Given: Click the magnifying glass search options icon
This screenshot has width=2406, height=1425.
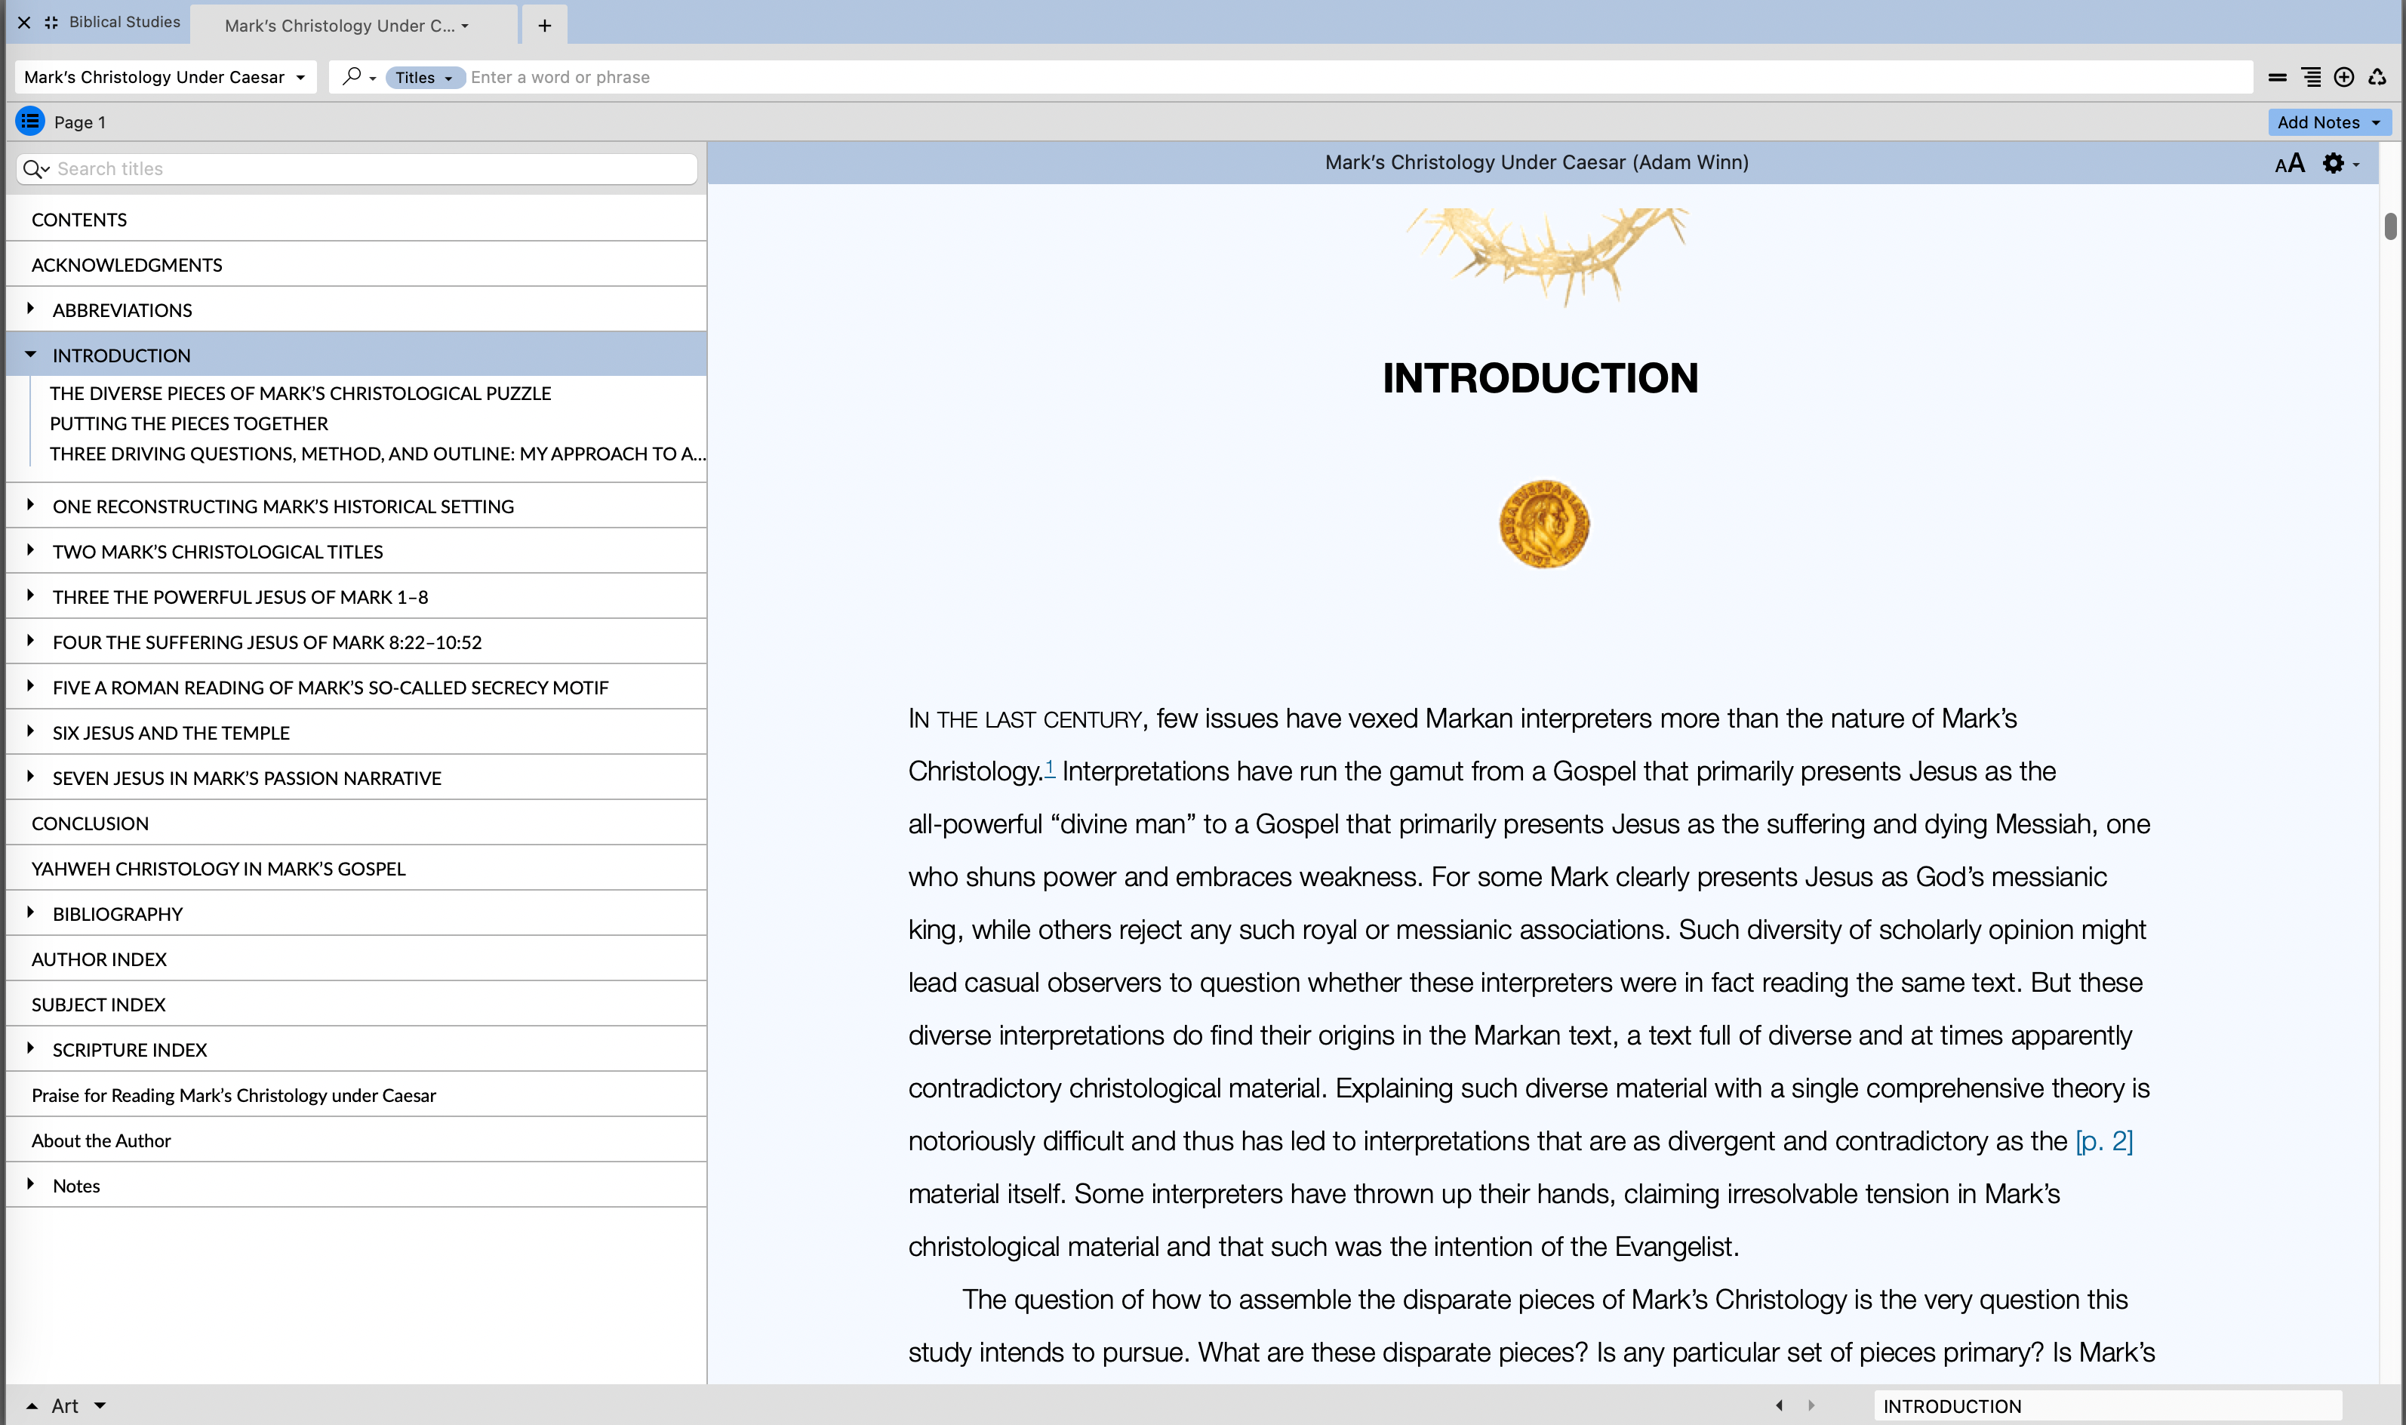Looking at the screenshot, I should 352,76.
